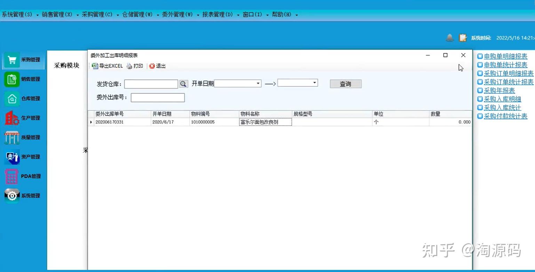Screen dimensions: 535x272
Task: Click inside the 委外出库号 input field
Action: tap(157, 97)
